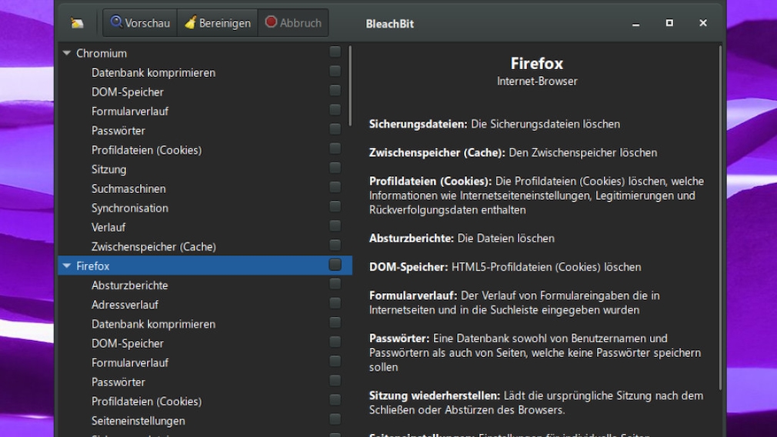Open the BleachBit app menu icon

pos(77,23)
